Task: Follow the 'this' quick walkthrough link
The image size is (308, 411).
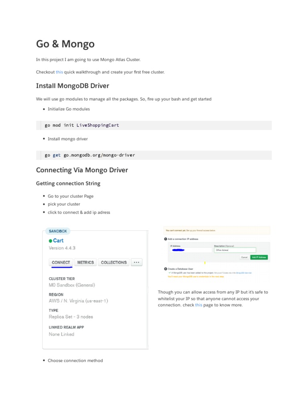Action: (59, 72)
